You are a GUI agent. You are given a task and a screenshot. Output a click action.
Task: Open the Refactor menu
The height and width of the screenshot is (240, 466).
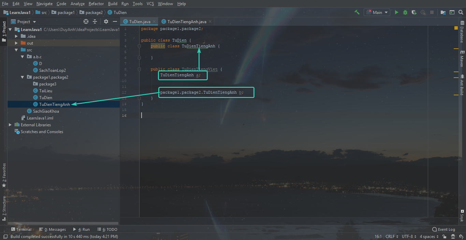(96, 4)
